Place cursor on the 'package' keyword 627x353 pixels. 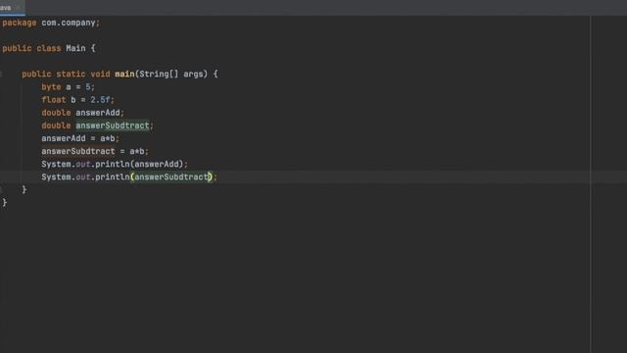point(20,23)
